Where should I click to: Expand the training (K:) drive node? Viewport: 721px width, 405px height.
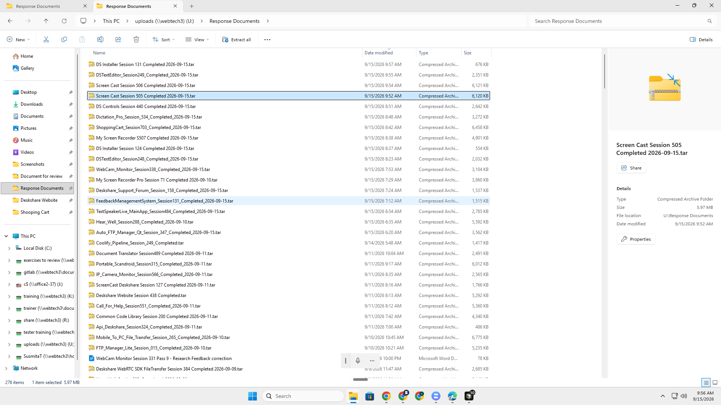(9, 296)
